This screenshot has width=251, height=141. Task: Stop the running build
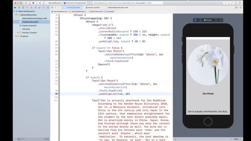(x=40, y=3)
